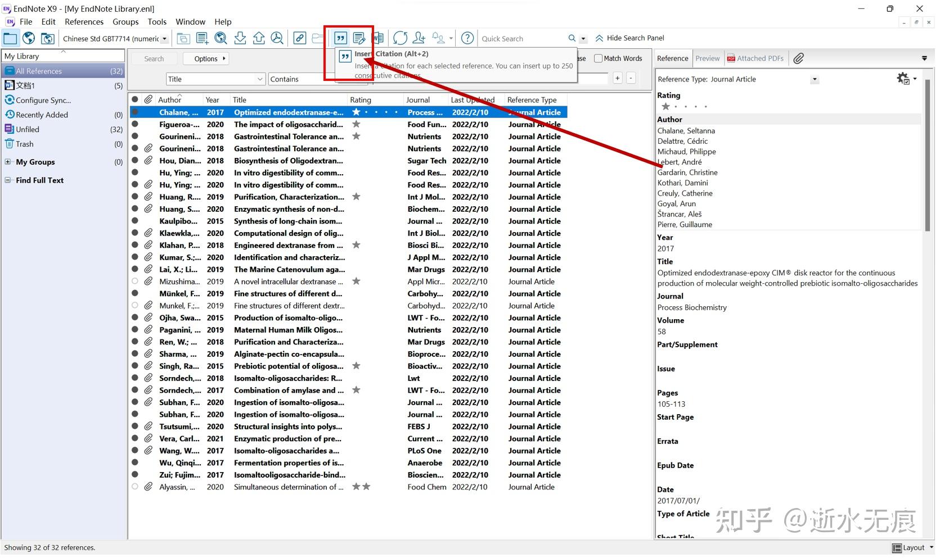Open Online Search toolbar icon

point(221,38)
